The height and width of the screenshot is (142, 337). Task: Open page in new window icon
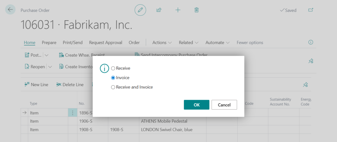pos(310,10)
